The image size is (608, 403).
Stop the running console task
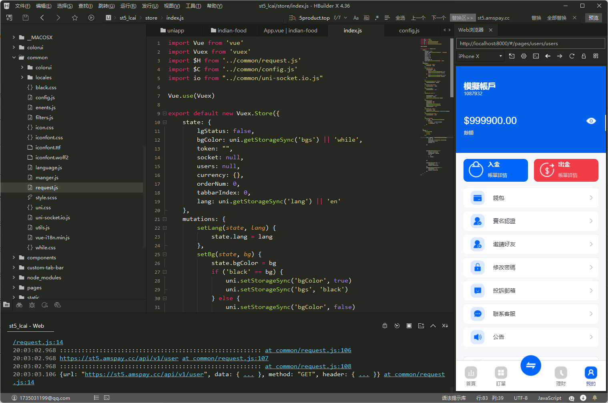point(409,326)
